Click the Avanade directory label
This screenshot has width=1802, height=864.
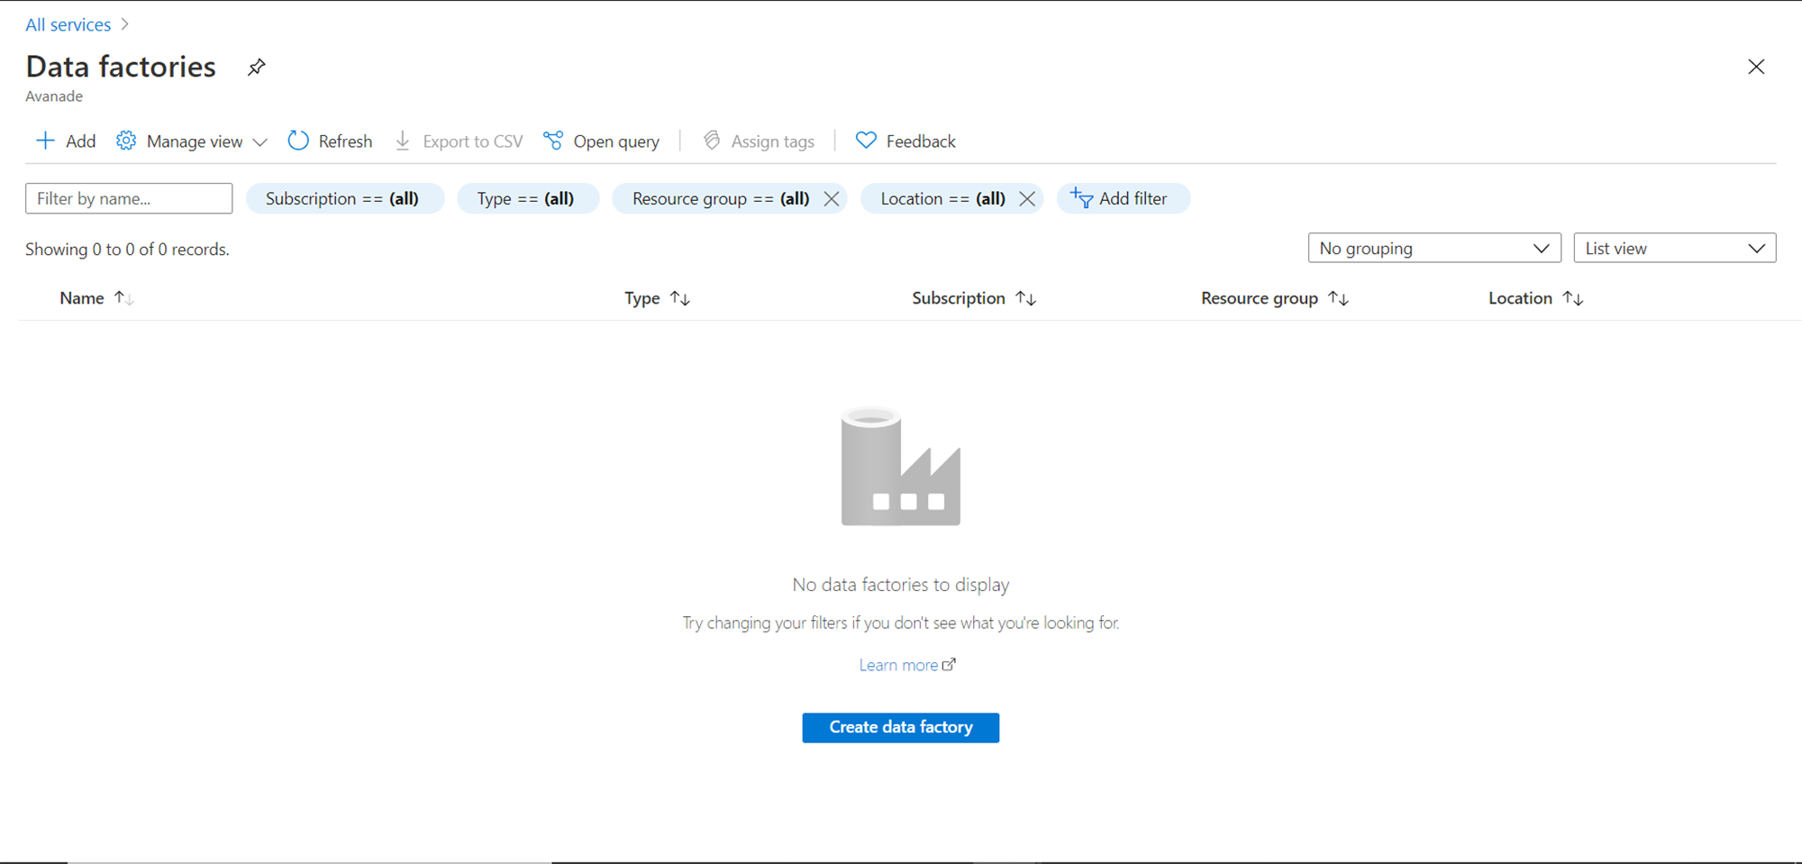pos(54,96)
